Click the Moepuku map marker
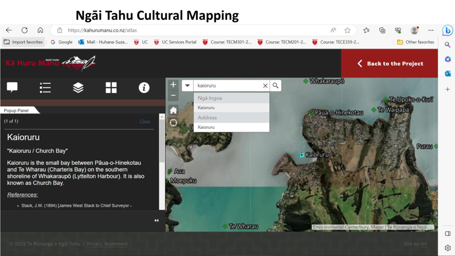 click(167, 181)
